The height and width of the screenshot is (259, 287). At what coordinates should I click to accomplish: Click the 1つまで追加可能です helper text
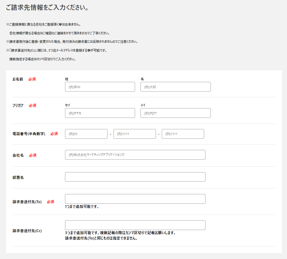(x=82, y=207)
